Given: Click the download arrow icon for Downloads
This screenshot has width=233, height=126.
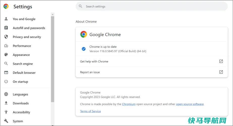Looking at the screenshot, I should pyautogui.click(x=6, y=103).
